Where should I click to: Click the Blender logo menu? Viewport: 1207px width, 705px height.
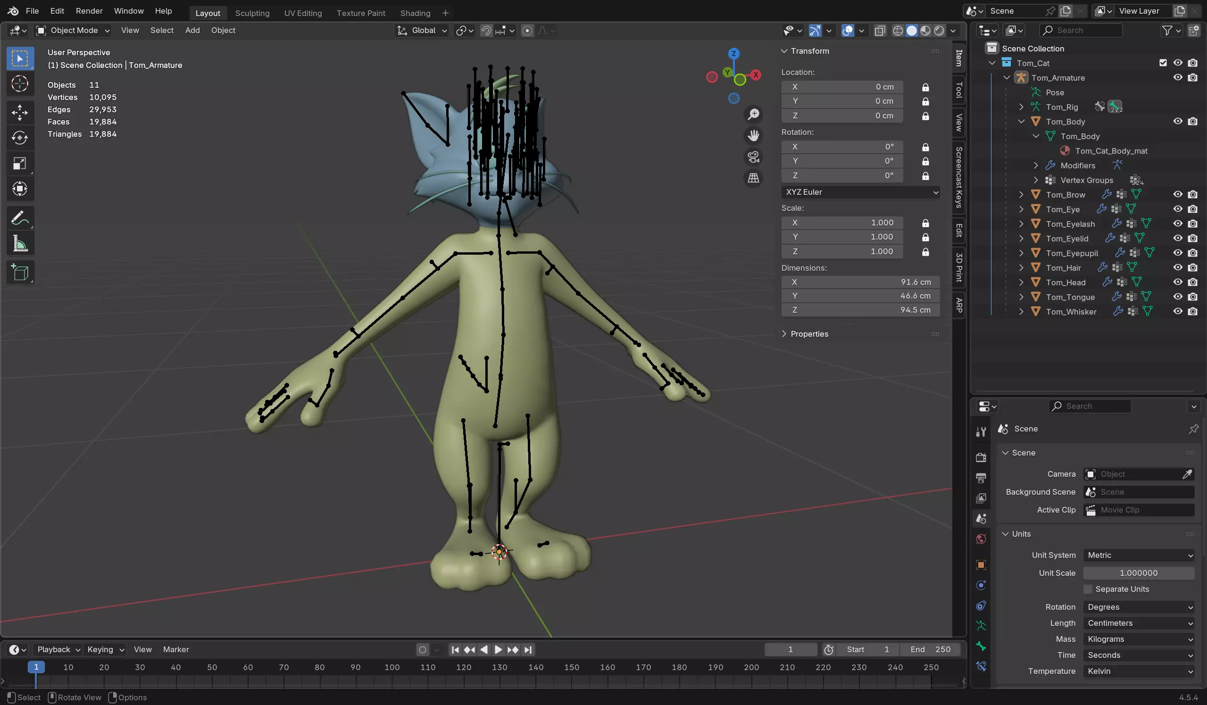[x=13, y=10]
